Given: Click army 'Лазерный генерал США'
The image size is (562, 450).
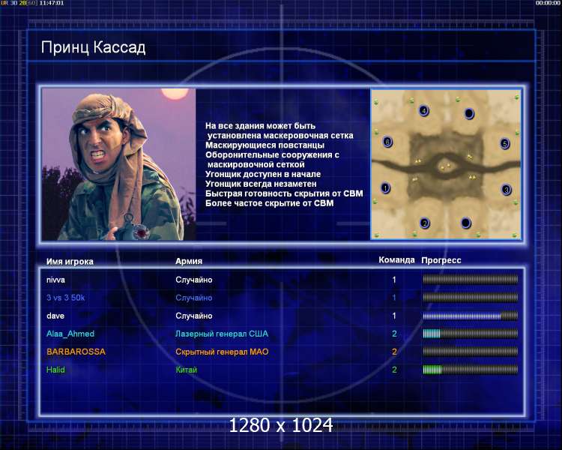Looking at the screenshot, I should (222, 334).
